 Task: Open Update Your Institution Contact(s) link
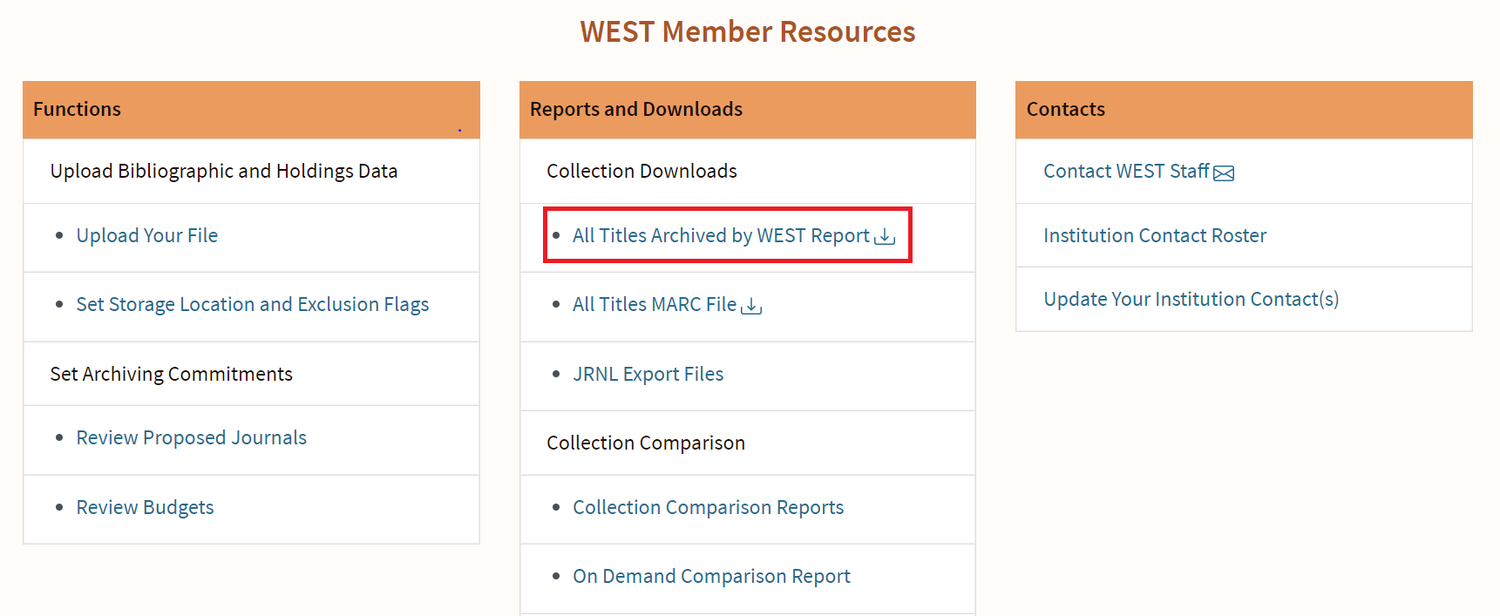[1191, 299]
